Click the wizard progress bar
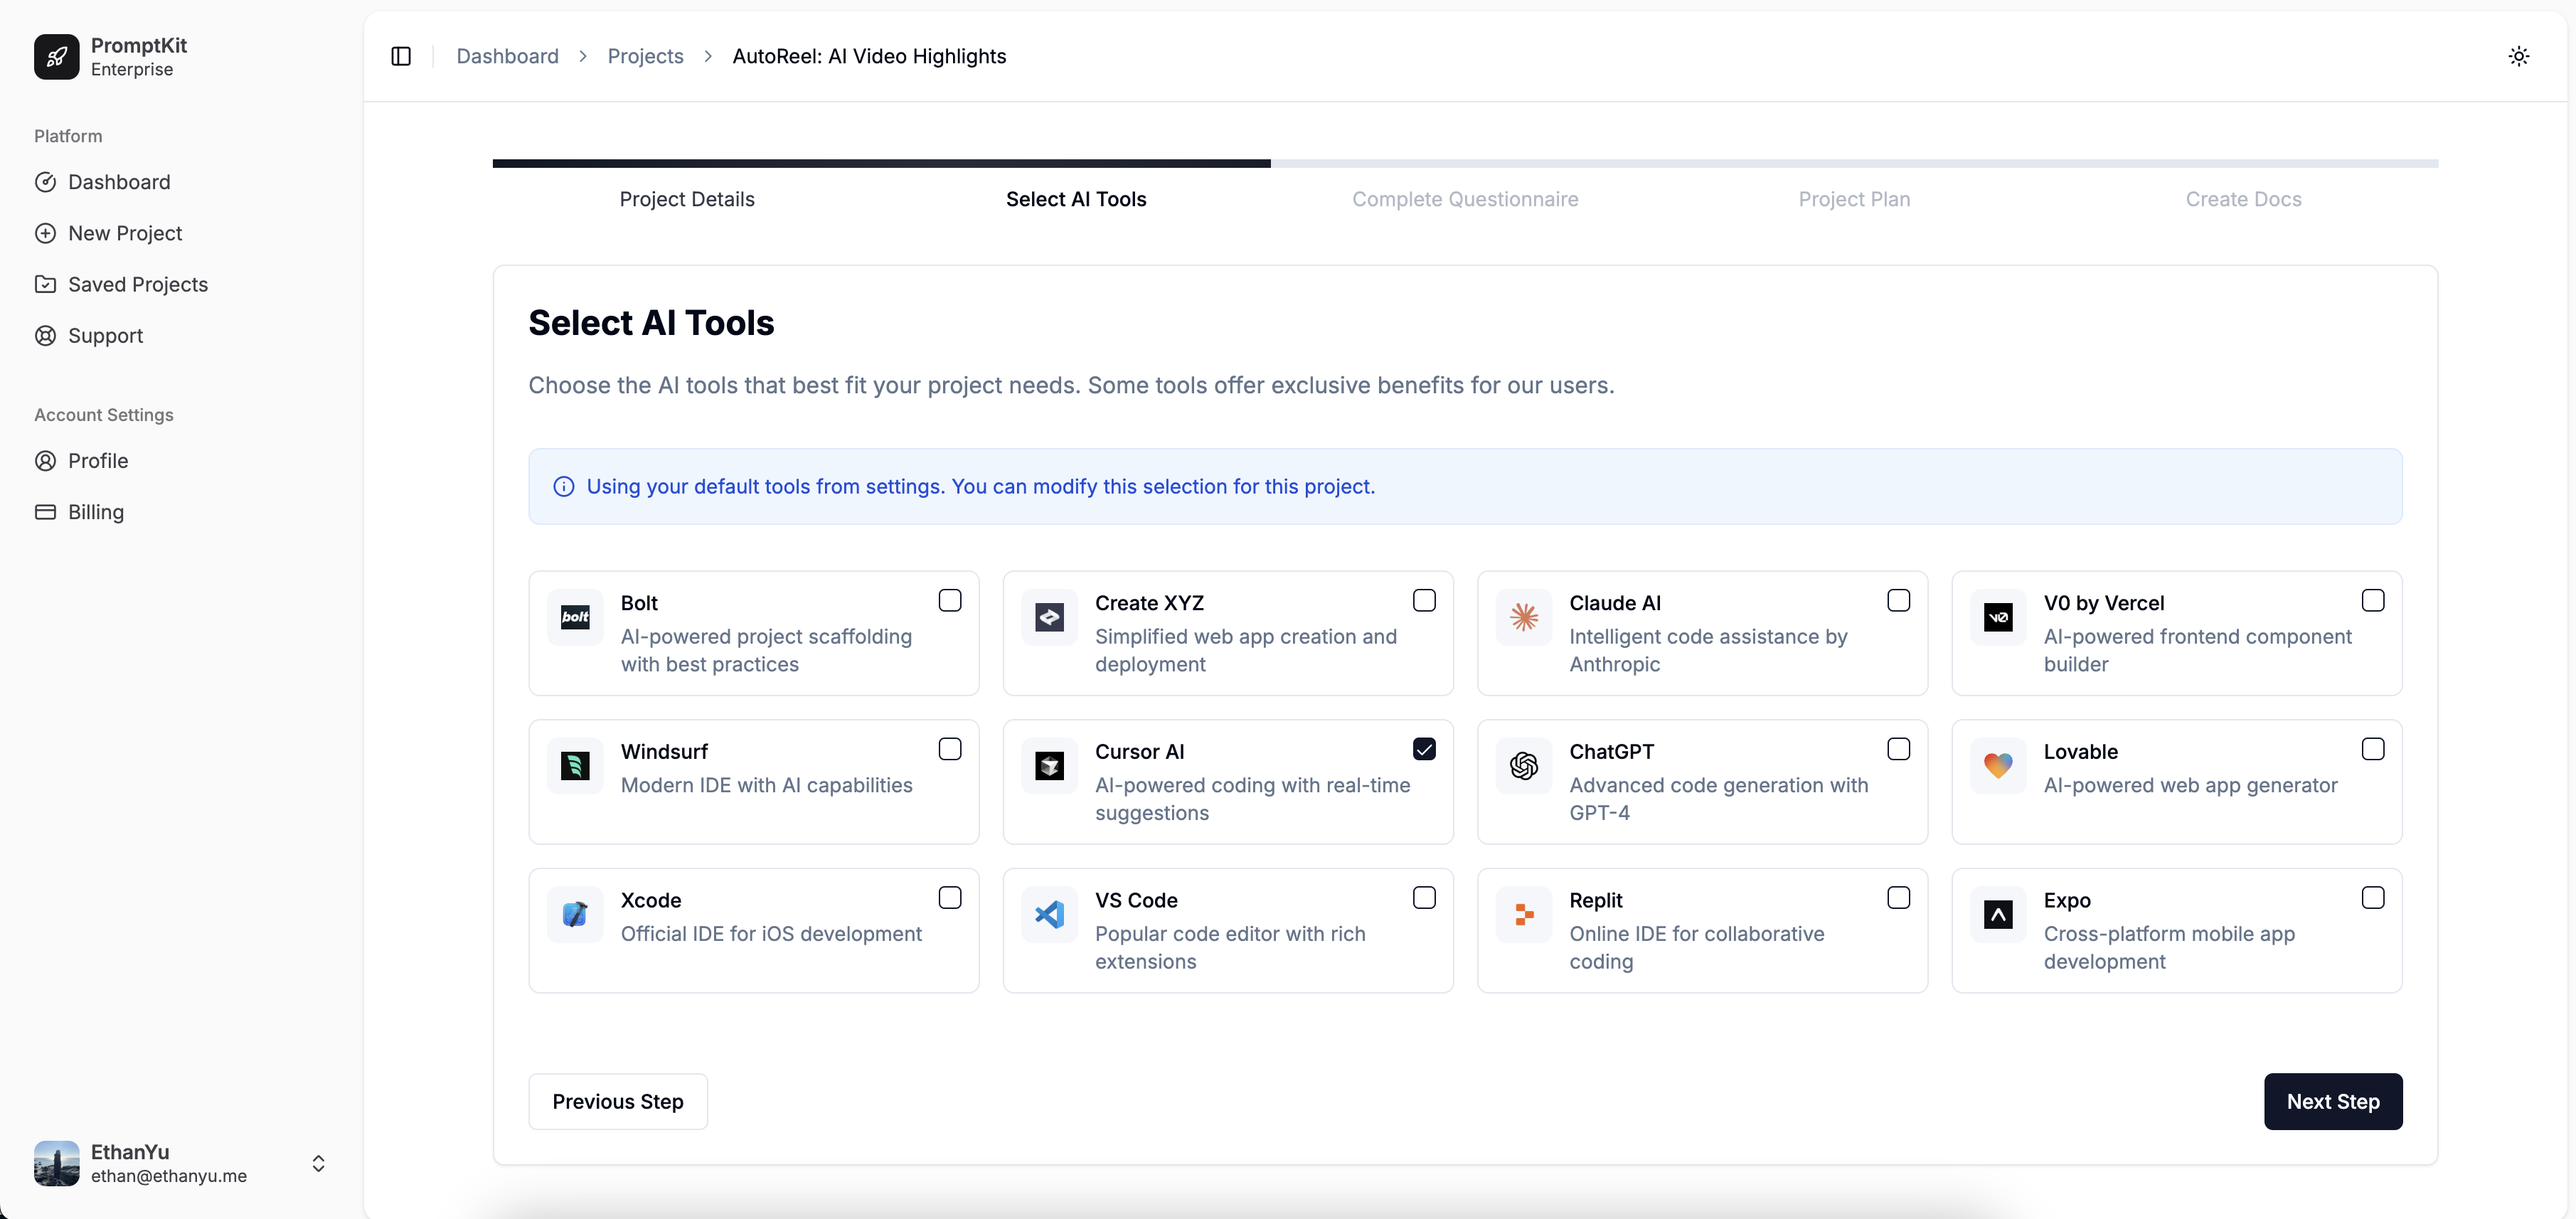2576x1219 pixels. [1465, 163]
